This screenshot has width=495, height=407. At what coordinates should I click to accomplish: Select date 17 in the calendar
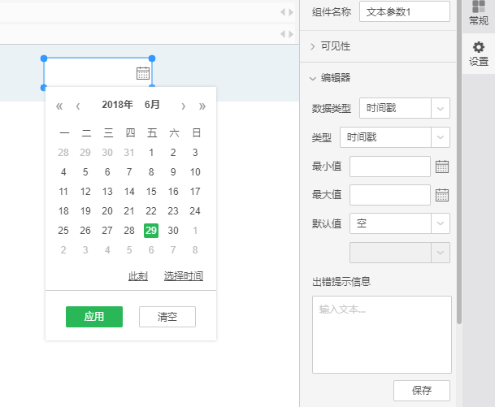(195, 192)
